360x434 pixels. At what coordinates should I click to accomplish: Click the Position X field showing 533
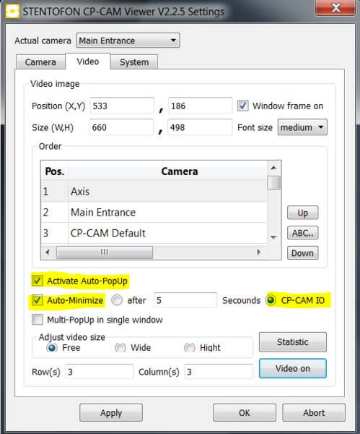point(122,106)
